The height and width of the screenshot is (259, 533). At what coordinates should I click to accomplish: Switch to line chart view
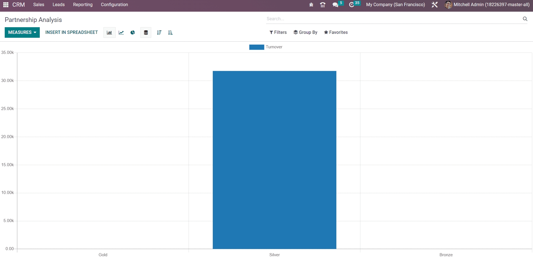pyautogui.click(x=121, y=32)
